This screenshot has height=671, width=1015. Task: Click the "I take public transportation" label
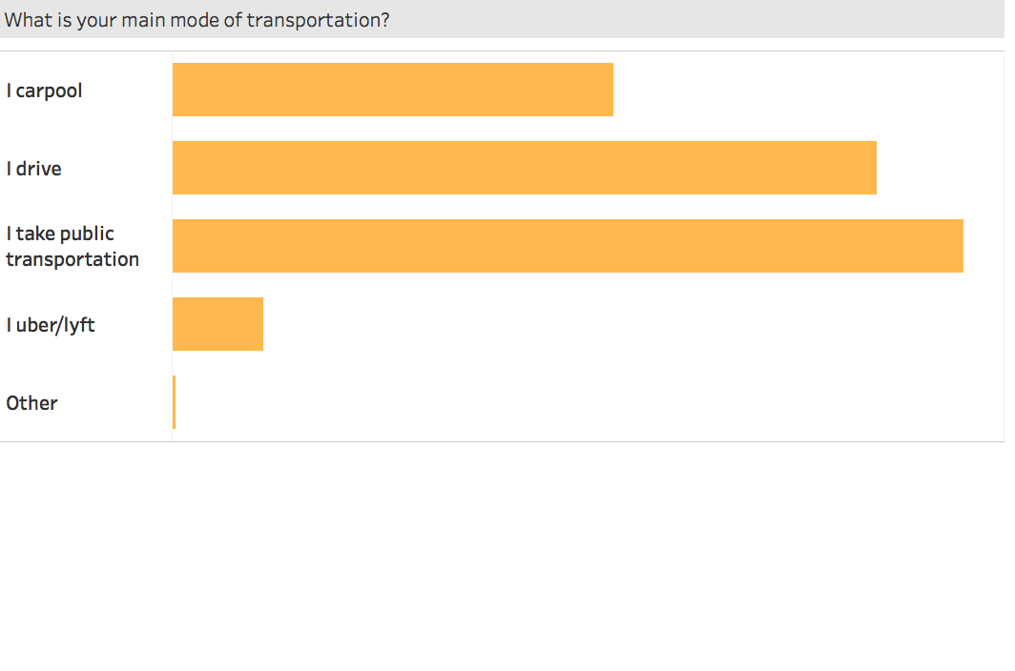pos(72,246)
